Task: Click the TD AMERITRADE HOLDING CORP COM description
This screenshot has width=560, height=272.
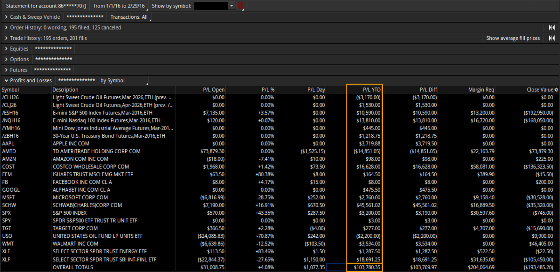Action: (x=97, y=151)
